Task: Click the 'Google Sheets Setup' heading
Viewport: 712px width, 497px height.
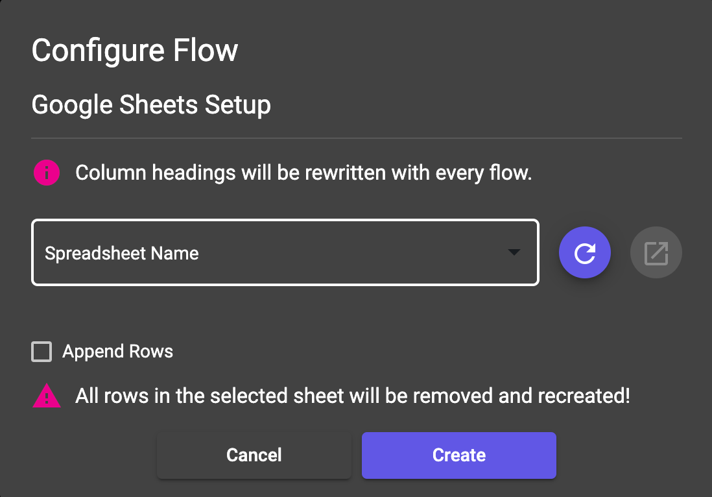Action: pyautogui.click(x=151, y=105)
